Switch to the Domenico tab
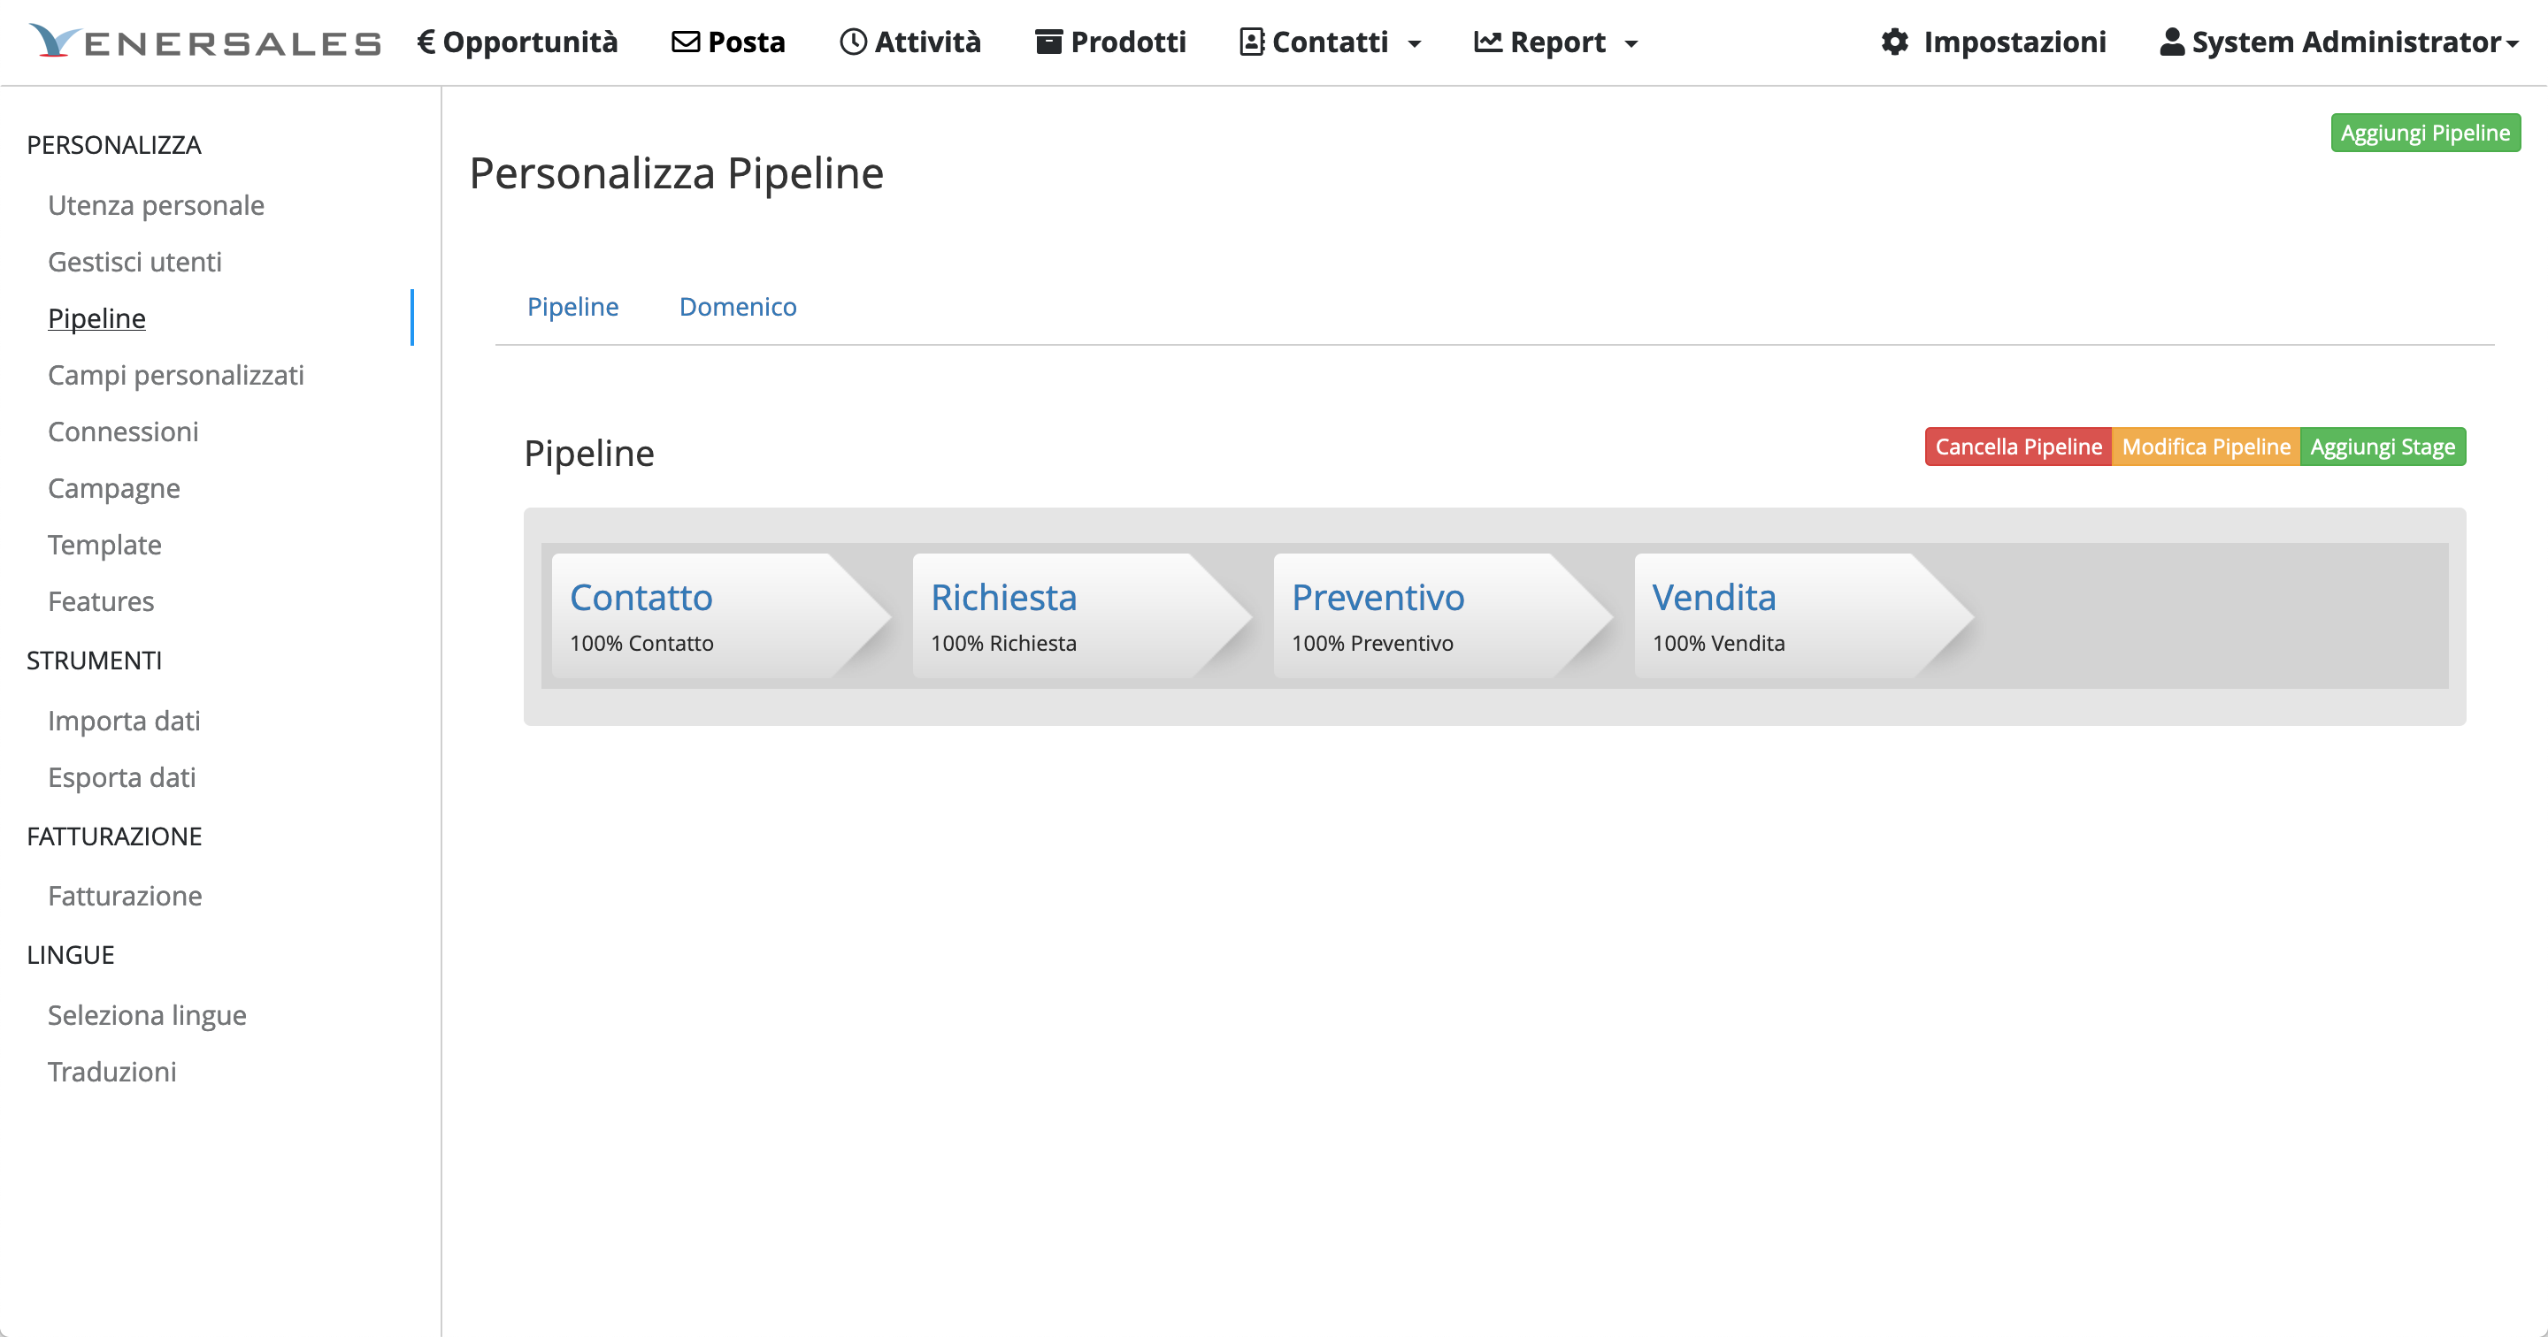 738,307
